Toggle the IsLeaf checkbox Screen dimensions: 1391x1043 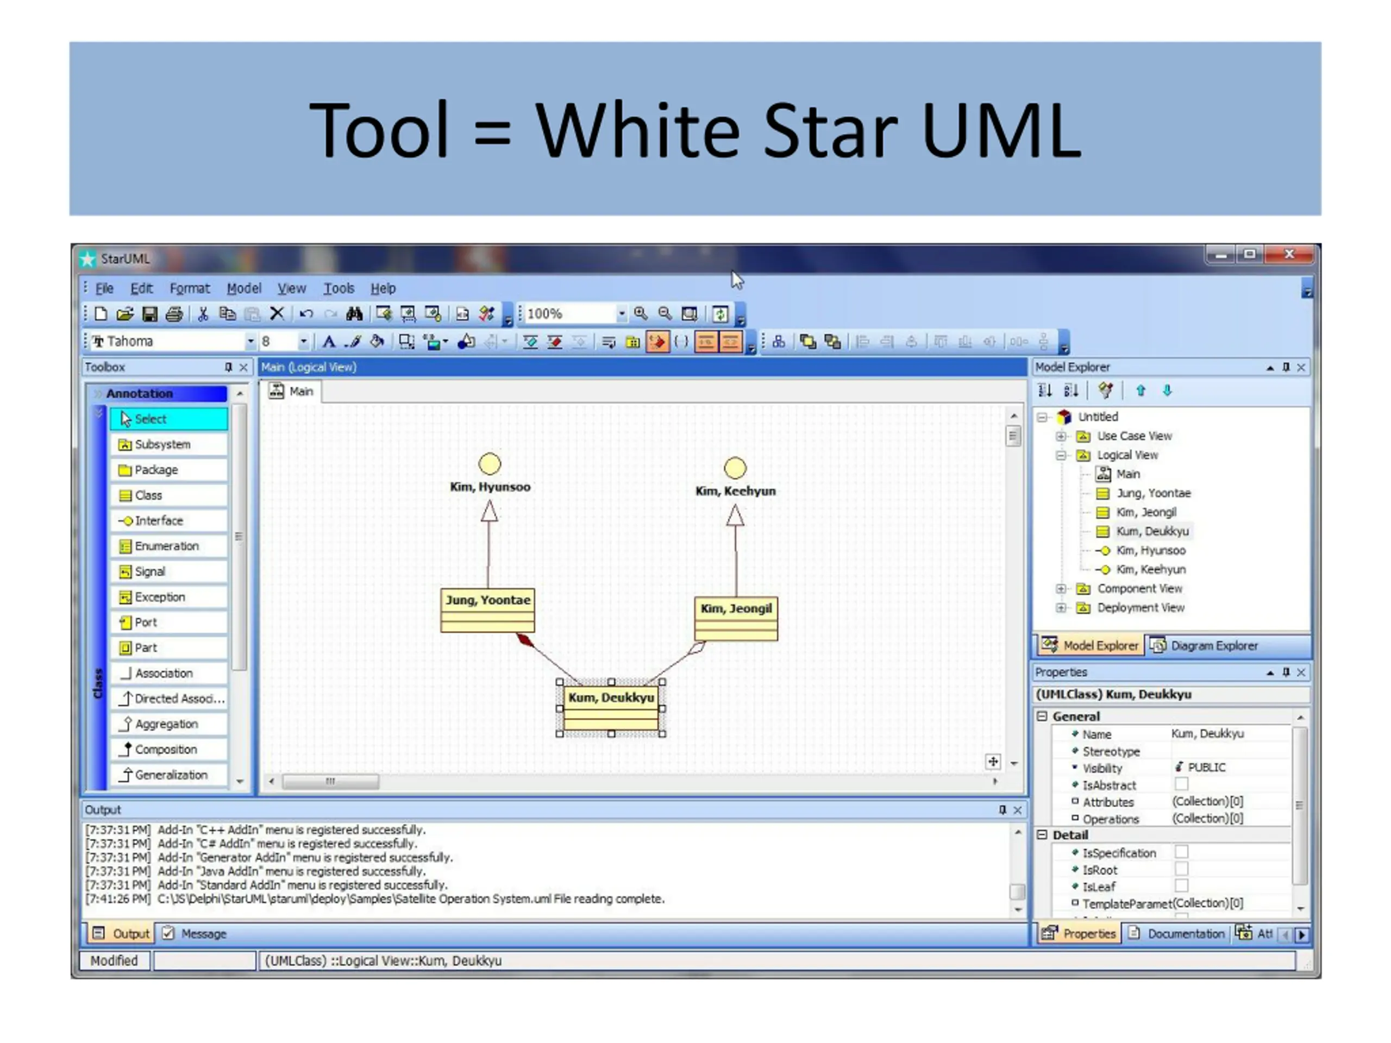pyautogui.click(x=1182, y=886)
